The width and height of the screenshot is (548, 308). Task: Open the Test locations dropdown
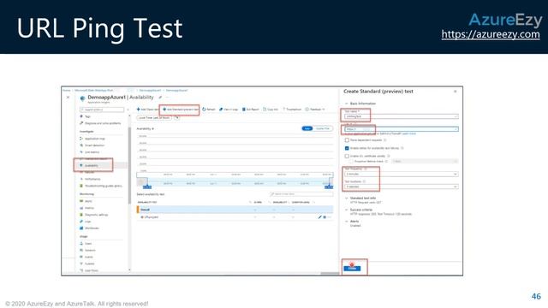coord(402,187)
